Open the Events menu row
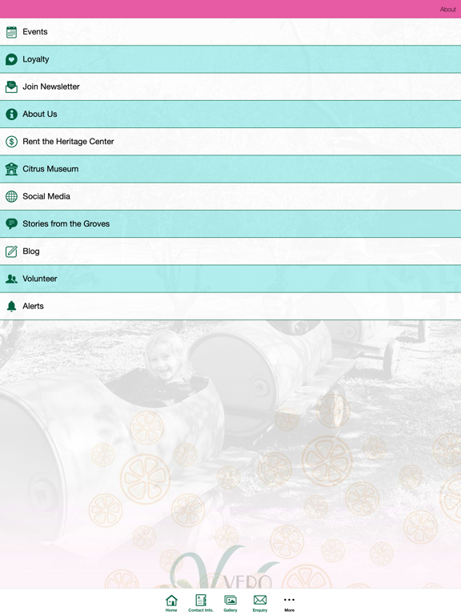 coord(230,32)
